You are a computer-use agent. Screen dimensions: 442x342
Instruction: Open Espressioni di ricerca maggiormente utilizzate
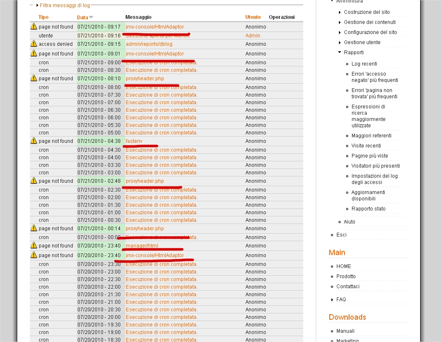[x=368, y=116]
